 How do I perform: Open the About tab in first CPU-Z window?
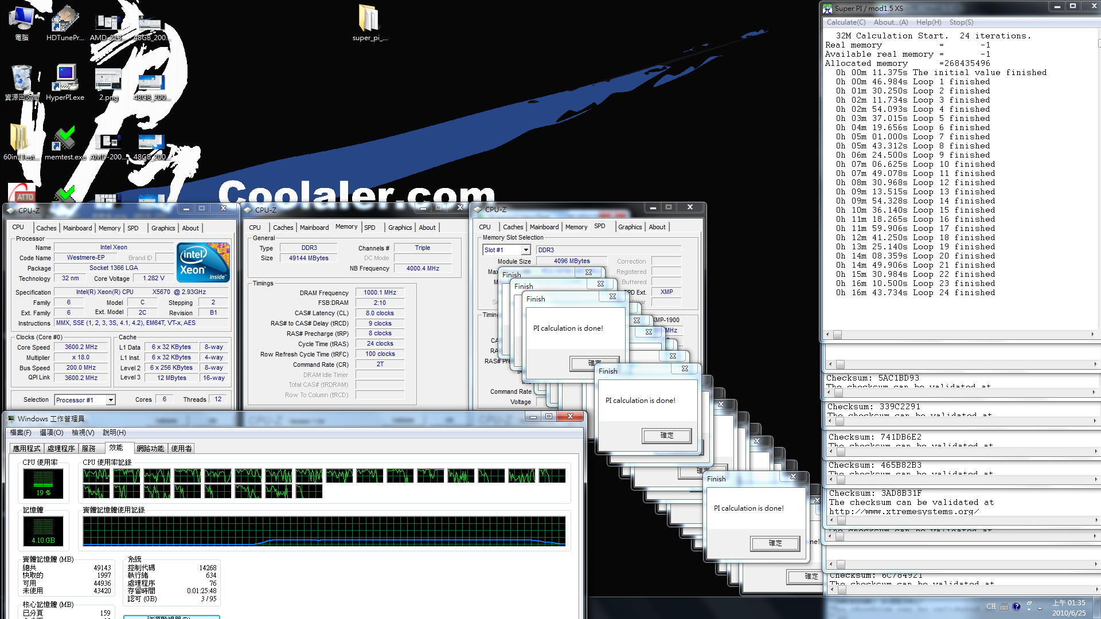pyautogui.click(x=190, y=228)
